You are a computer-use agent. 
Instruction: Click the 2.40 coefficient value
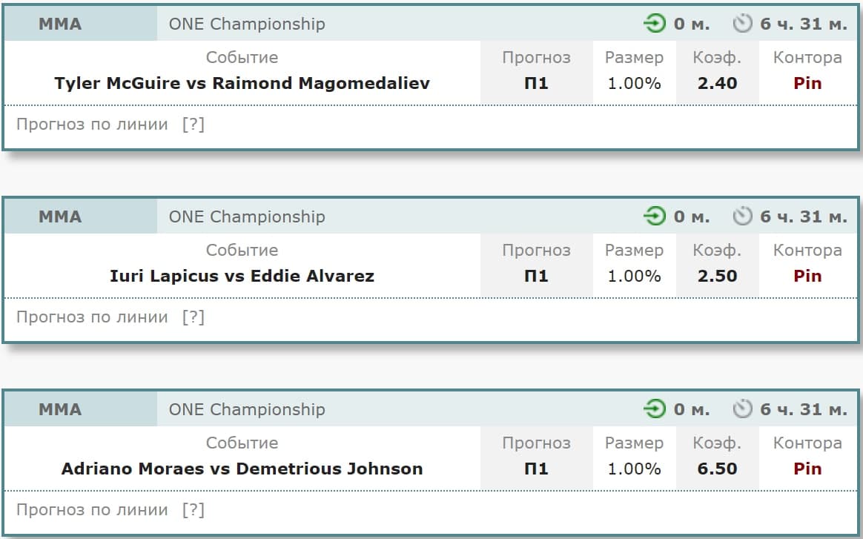tap(717, 83)
